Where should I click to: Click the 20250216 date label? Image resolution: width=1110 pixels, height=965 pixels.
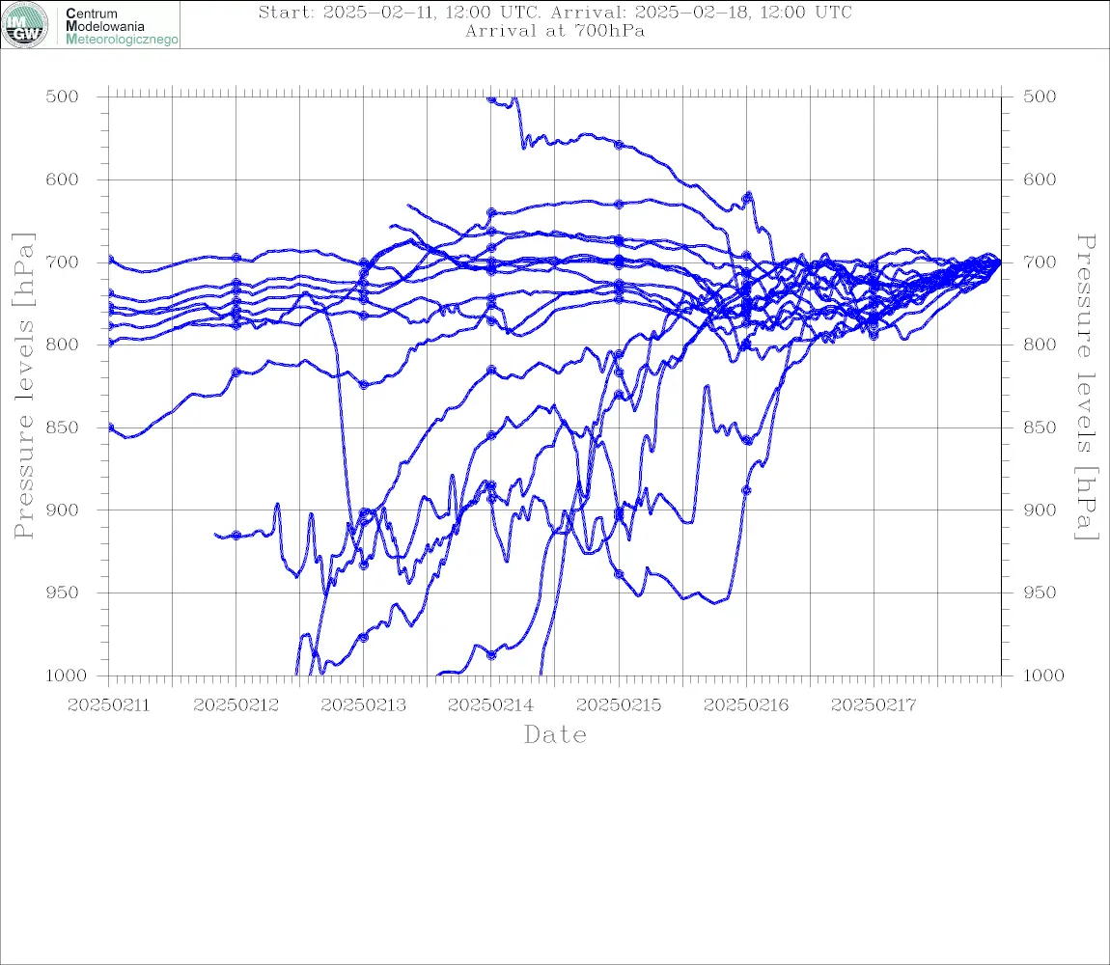coord(746,705)
